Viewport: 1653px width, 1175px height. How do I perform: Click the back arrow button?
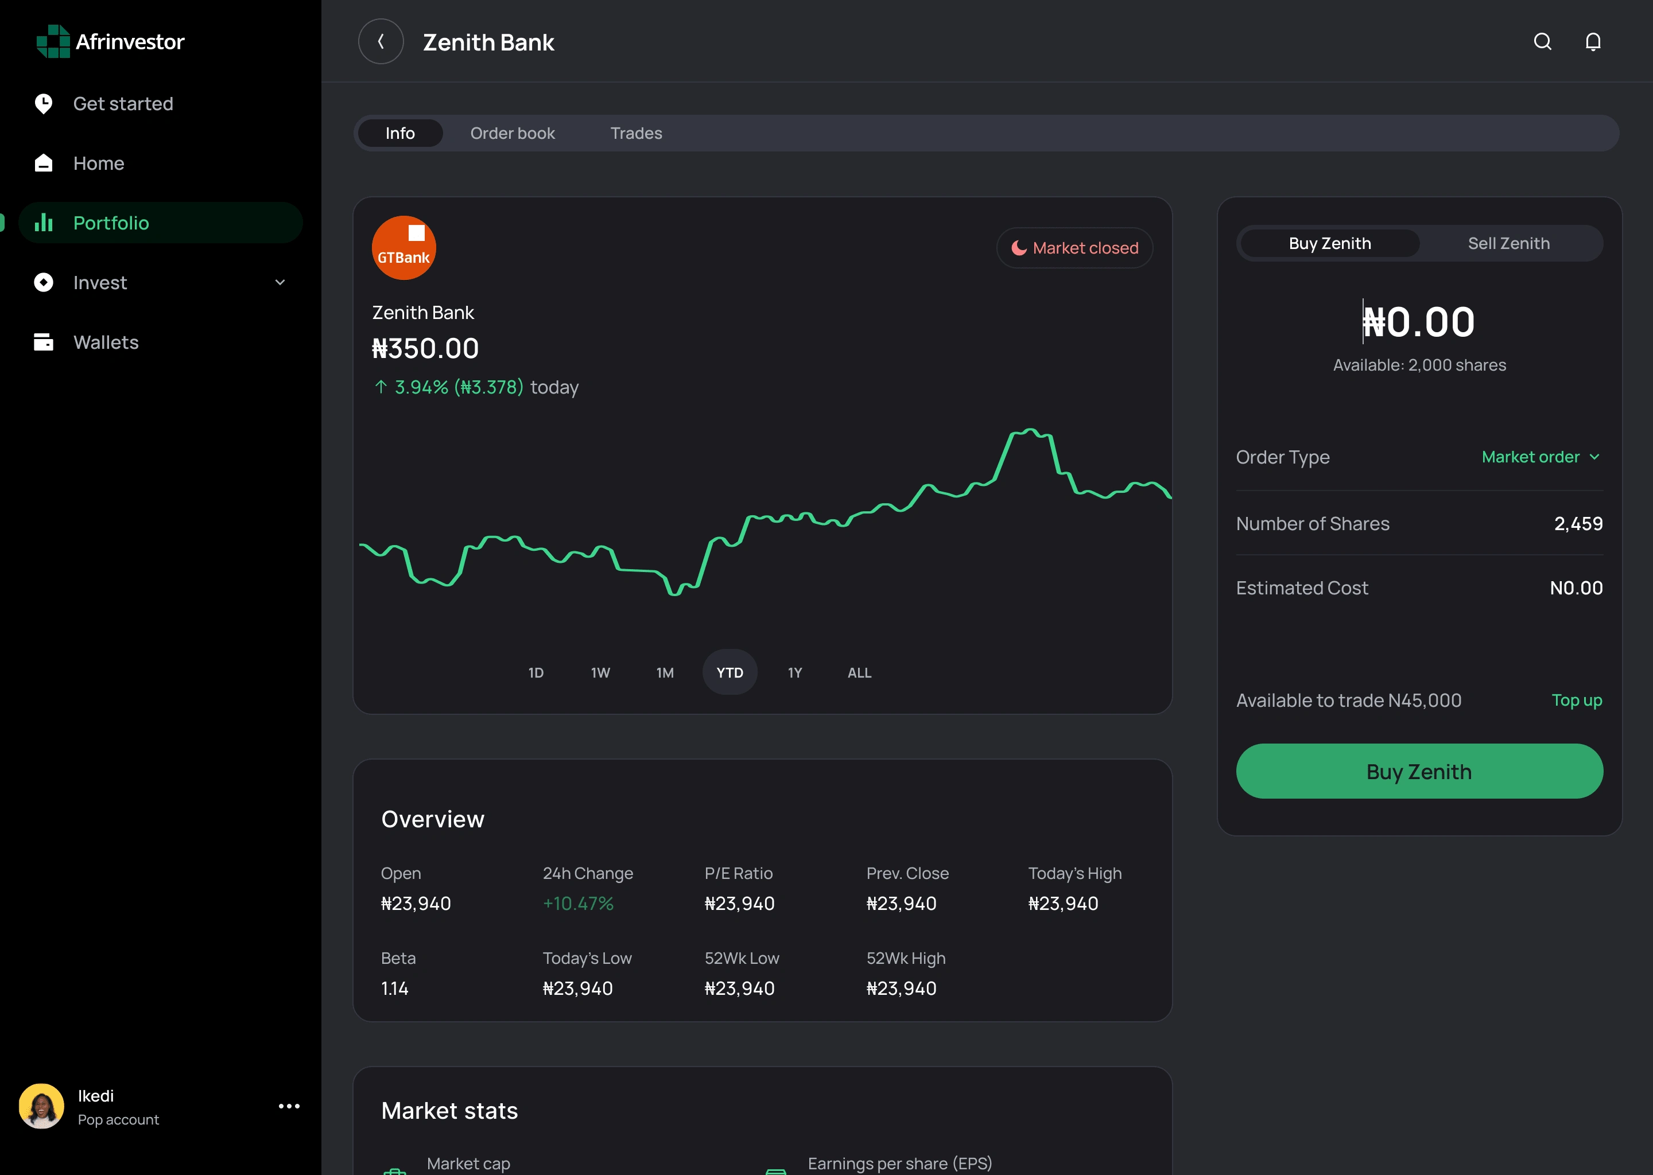[381, 42]
